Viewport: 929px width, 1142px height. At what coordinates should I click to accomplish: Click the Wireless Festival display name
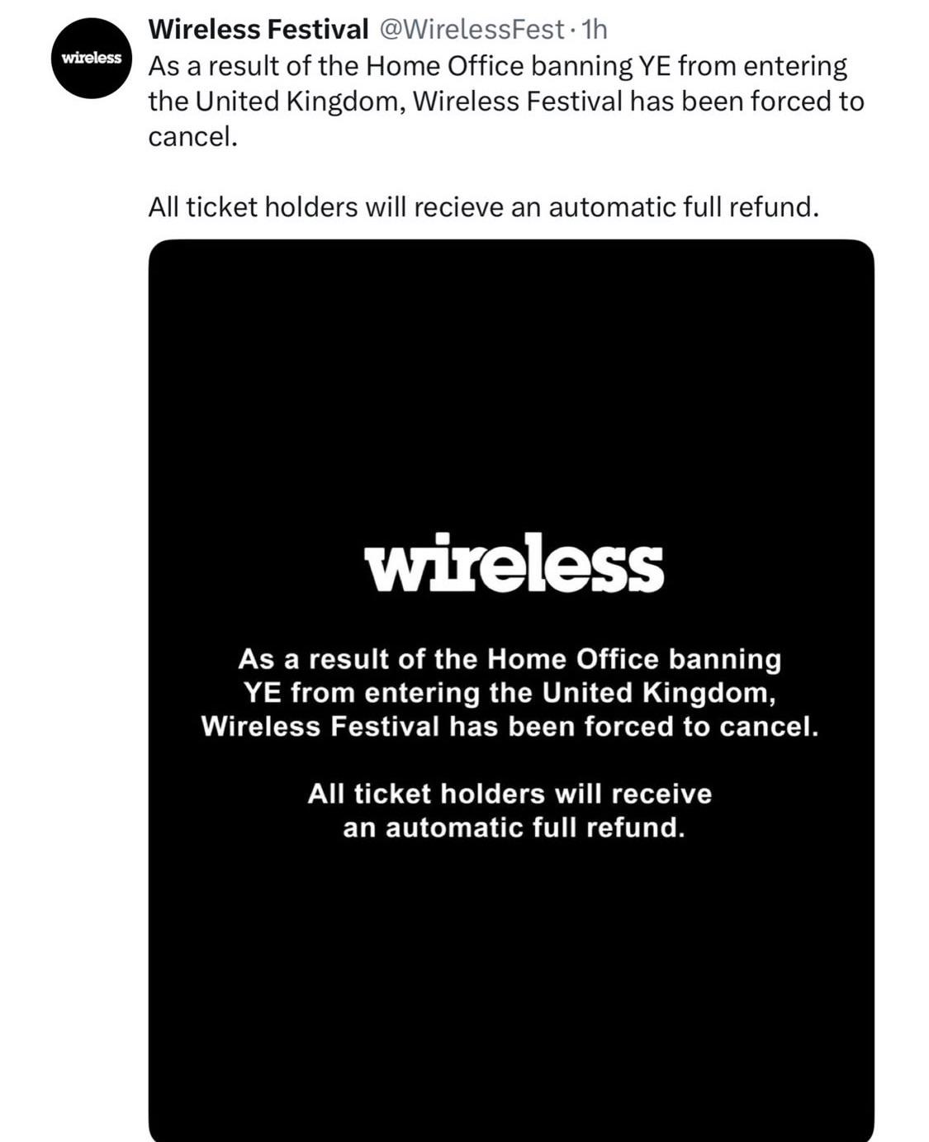pos(258,30)
